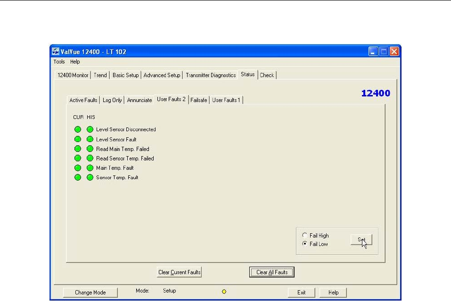Click the HIS indicator for Level Sensor Disconnected
This screenshot has width=451, height=301.
coord(90,129)
